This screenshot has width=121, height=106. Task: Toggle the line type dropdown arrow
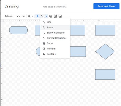click(46, 16)
